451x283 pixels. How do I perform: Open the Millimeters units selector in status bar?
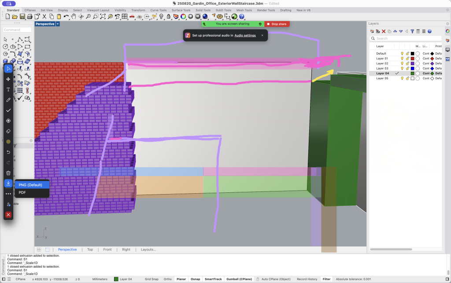coord(100,279)
